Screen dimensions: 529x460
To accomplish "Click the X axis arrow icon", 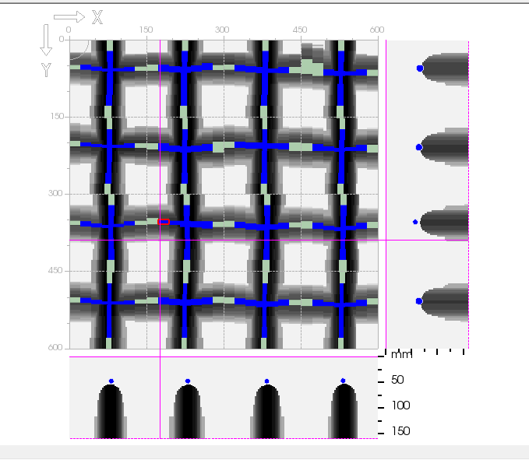I will (69, 16).
